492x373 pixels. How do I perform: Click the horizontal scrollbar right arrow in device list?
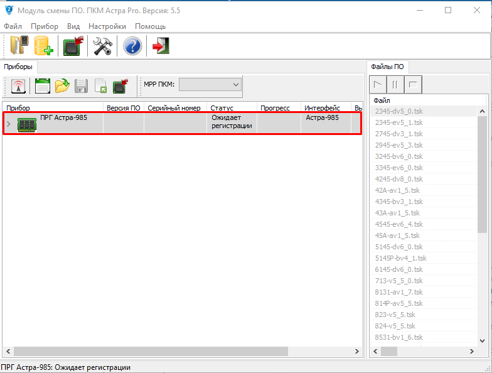tap(356, 352)
